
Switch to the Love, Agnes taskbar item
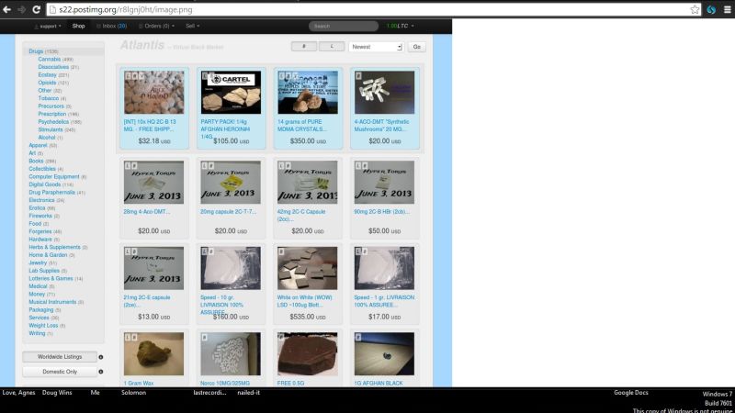coord(18,393)
